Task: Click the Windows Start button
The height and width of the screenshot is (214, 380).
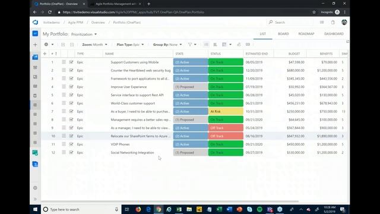Action: pyautogui.click(x=35, y=209)
